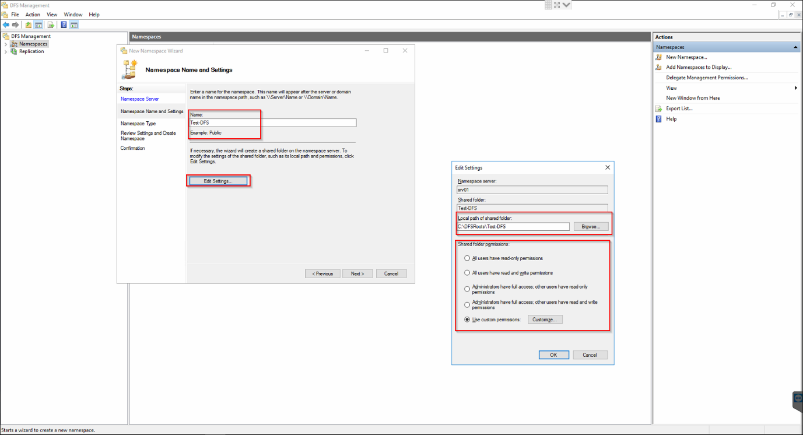Select the read-only permissions radio button
Image resolution: width=803 pixels, height=435 pixels.
(467, 258)
